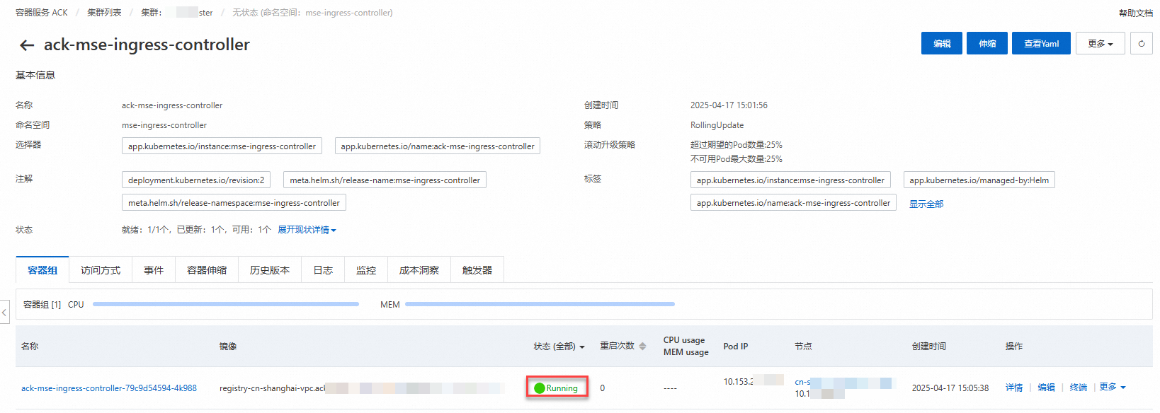Open the 日志 tab
Screen dimensions: 1160x413
(x=323, y=270)
